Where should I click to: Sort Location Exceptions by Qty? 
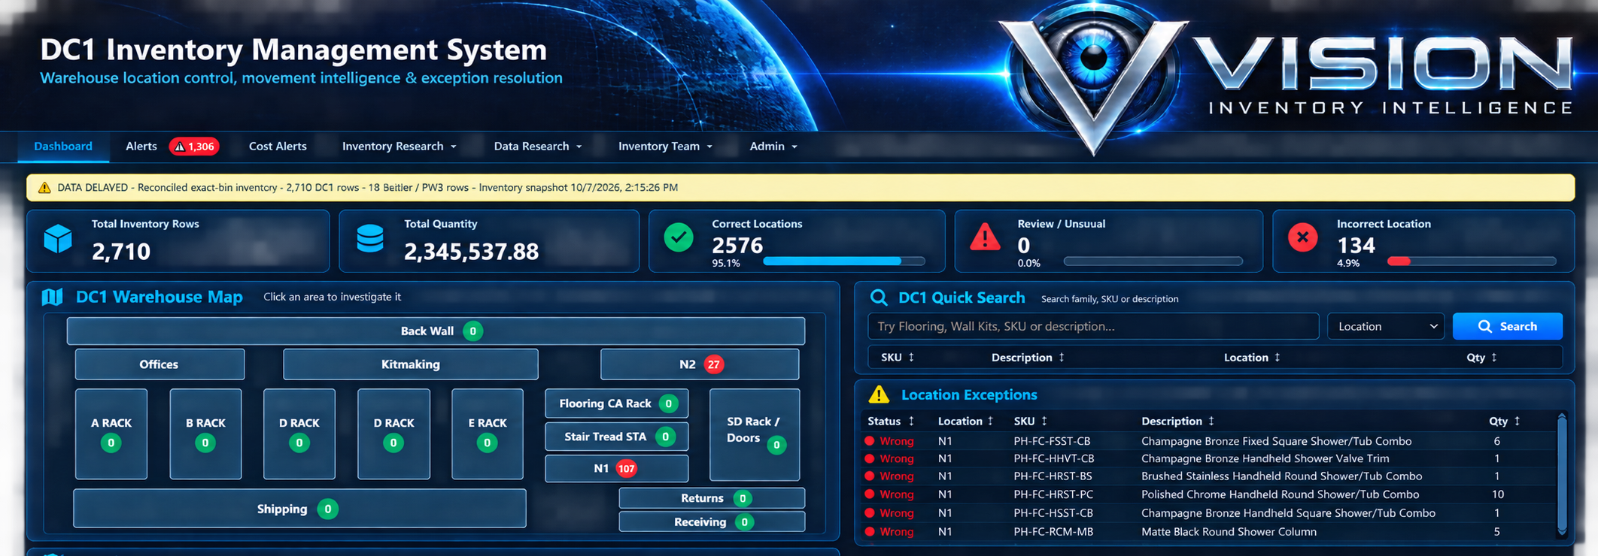click(x=1504, y=422)
